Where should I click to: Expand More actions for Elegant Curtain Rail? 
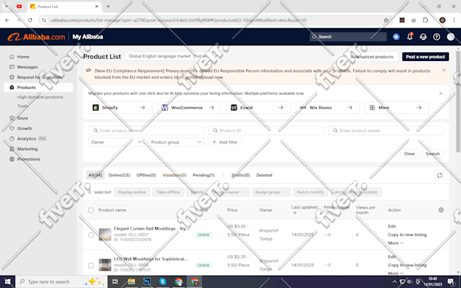[x=396, y=243]
